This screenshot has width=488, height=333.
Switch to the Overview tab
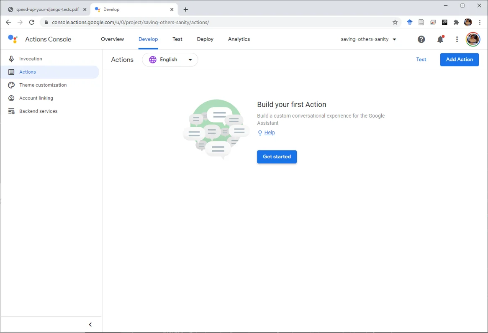pos(112,39)
